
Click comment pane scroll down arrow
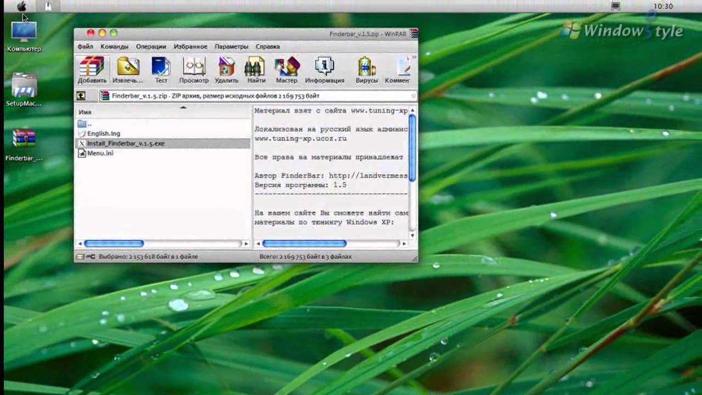pos(412,235)
